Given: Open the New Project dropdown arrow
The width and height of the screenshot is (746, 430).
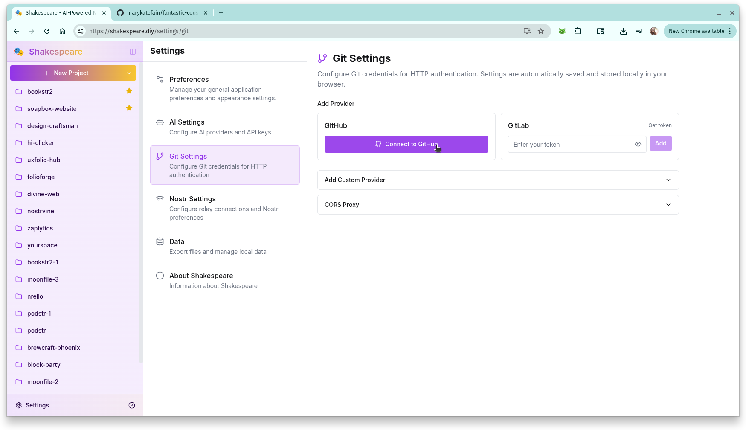Looking at the screenshot, I should click(129, 73).
